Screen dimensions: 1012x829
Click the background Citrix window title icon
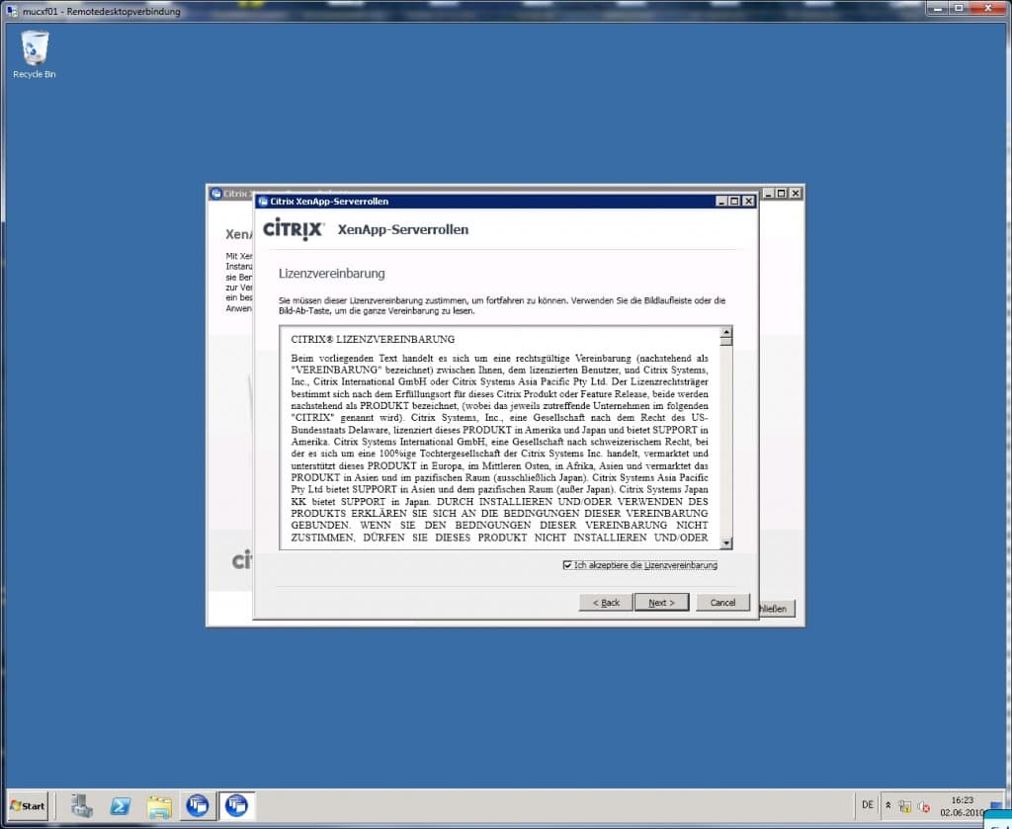[x=216, y=193]
